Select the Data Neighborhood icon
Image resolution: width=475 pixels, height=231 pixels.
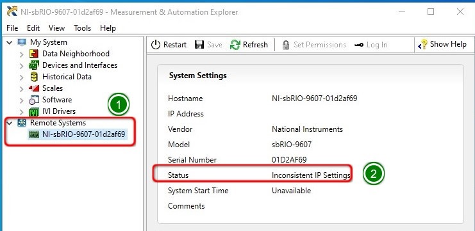33,54
